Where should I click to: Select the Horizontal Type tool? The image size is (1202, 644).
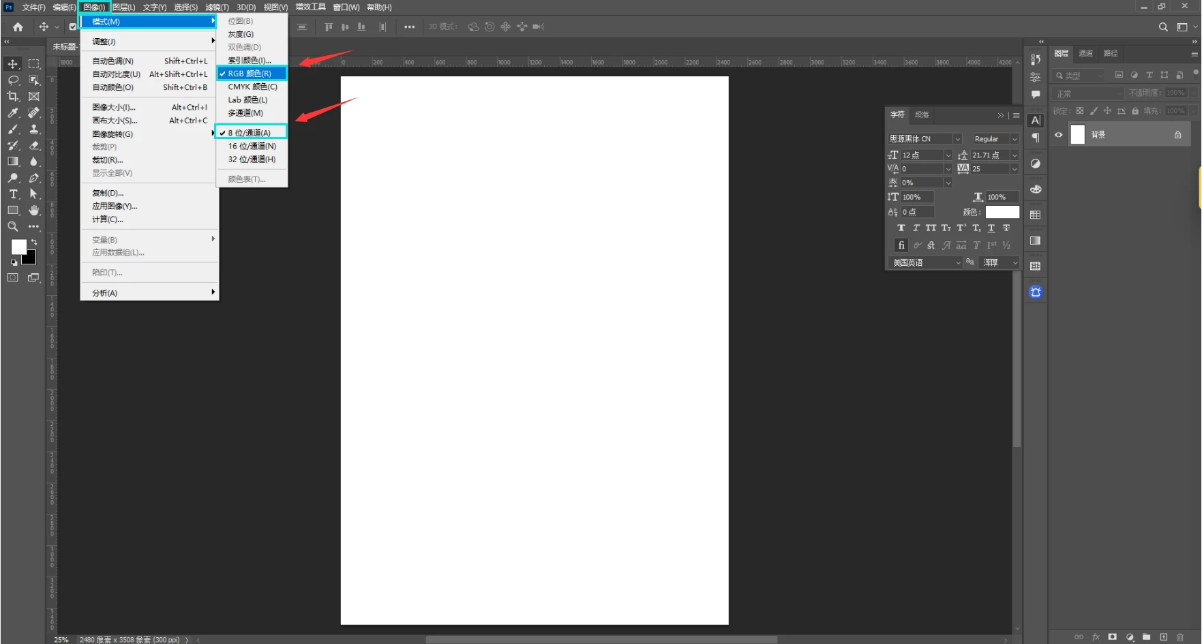pyautogui.click(x=13, y=194)
